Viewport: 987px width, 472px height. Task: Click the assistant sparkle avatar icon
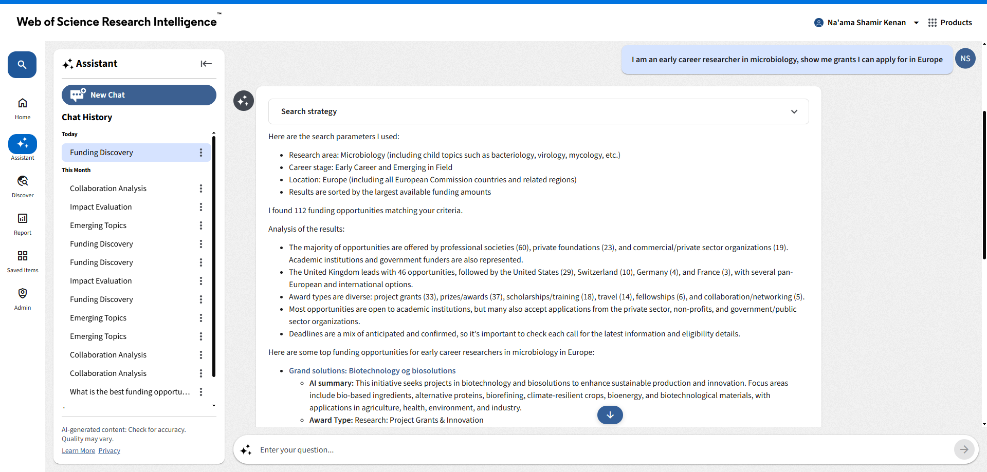(244, 101)
